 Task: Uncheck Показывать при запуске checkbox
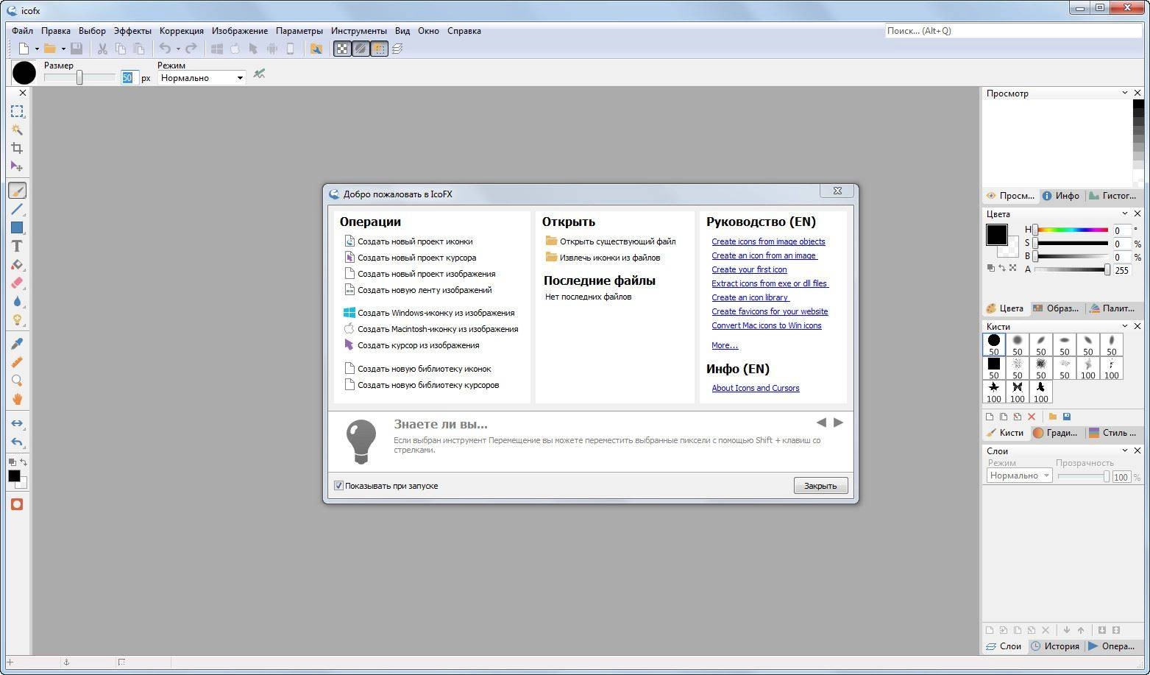coord(338,486)
